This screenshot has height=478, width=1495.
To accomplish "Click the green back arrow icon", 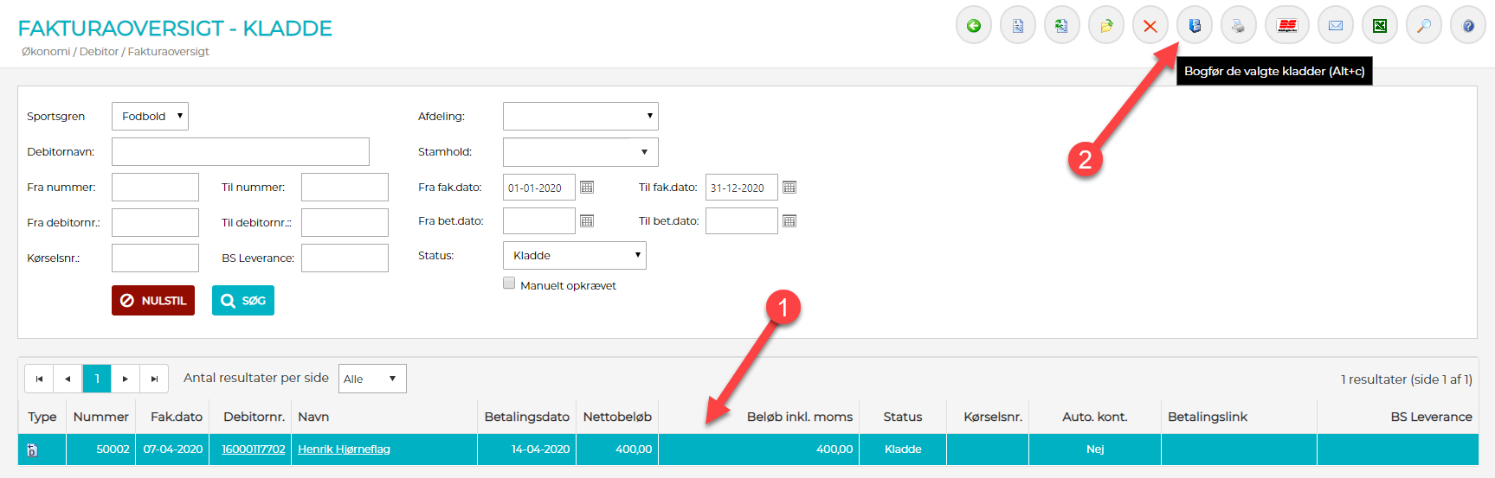I will pyautogui.click(x=974, y=26).
